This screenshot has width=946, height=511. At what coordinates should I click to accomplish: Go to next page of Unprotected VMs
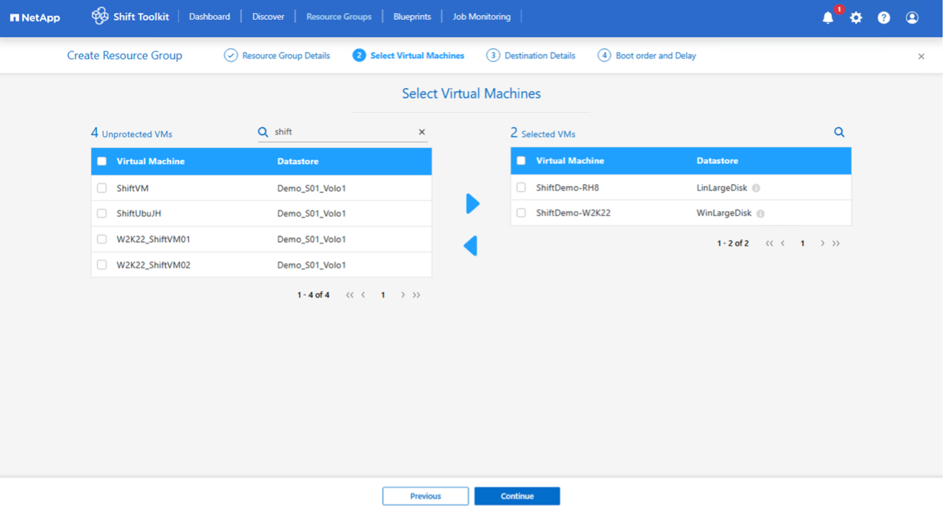coord(403,295)
